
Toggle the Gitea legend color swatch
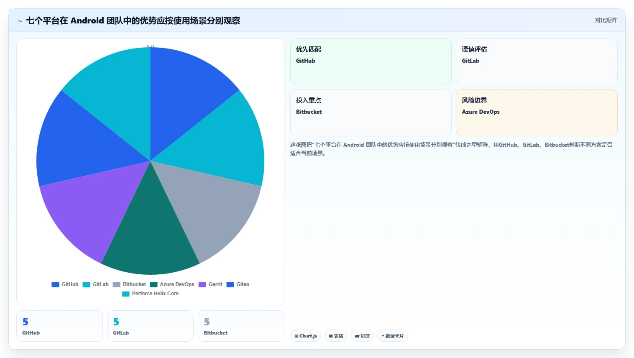(x=230, y=285)
